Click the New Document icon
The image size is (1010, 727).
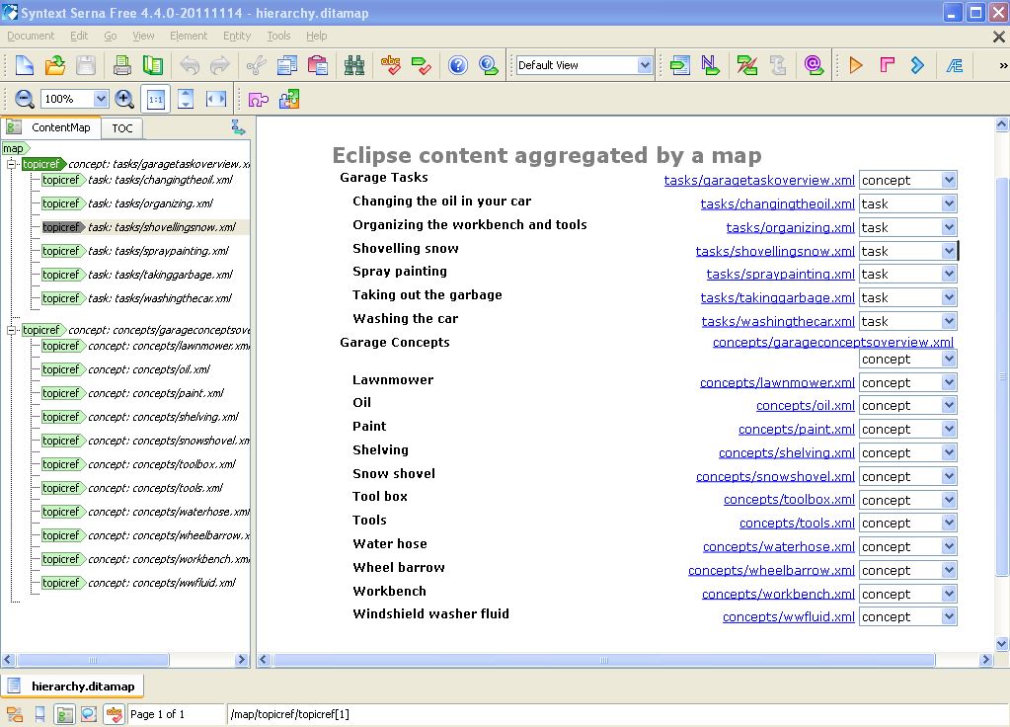pos(25,65)
